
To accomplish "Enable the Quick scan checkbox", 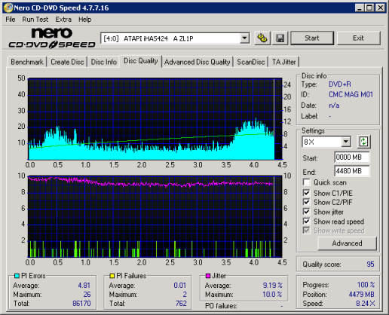I will (306, 182).
